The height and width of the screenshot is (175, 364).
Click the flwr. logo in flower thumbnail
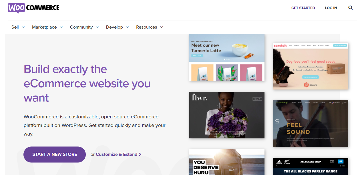coord(200,98)
